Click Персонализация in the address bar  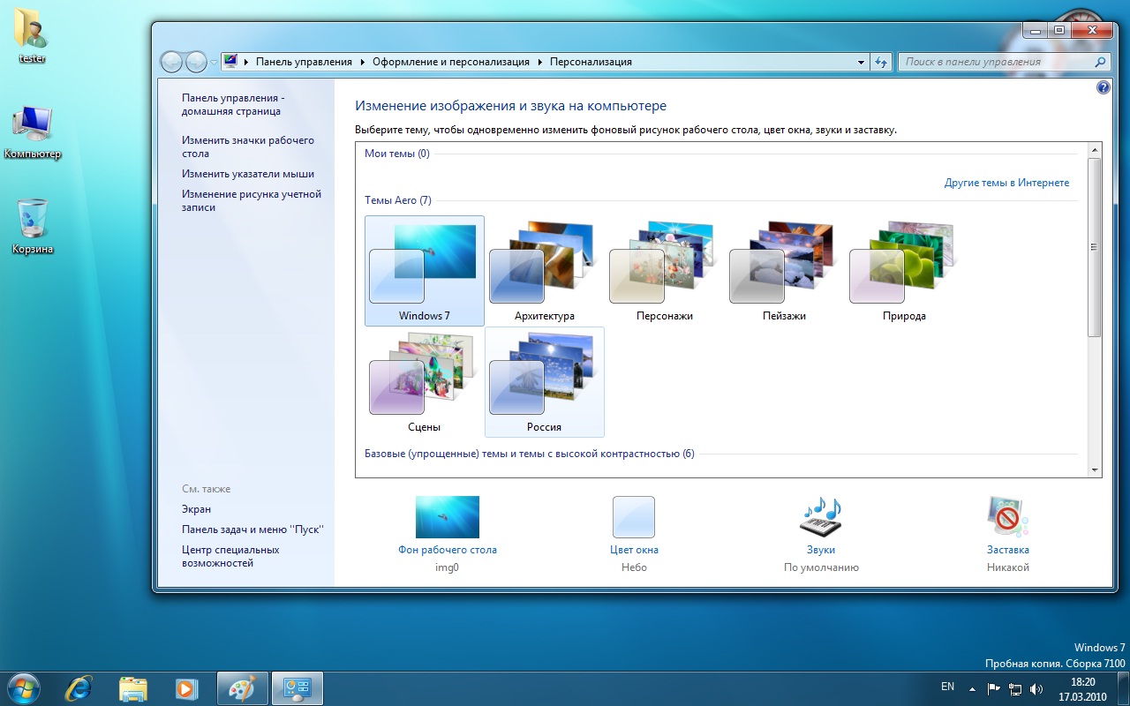pyautogui.click(x=591, y=62)
